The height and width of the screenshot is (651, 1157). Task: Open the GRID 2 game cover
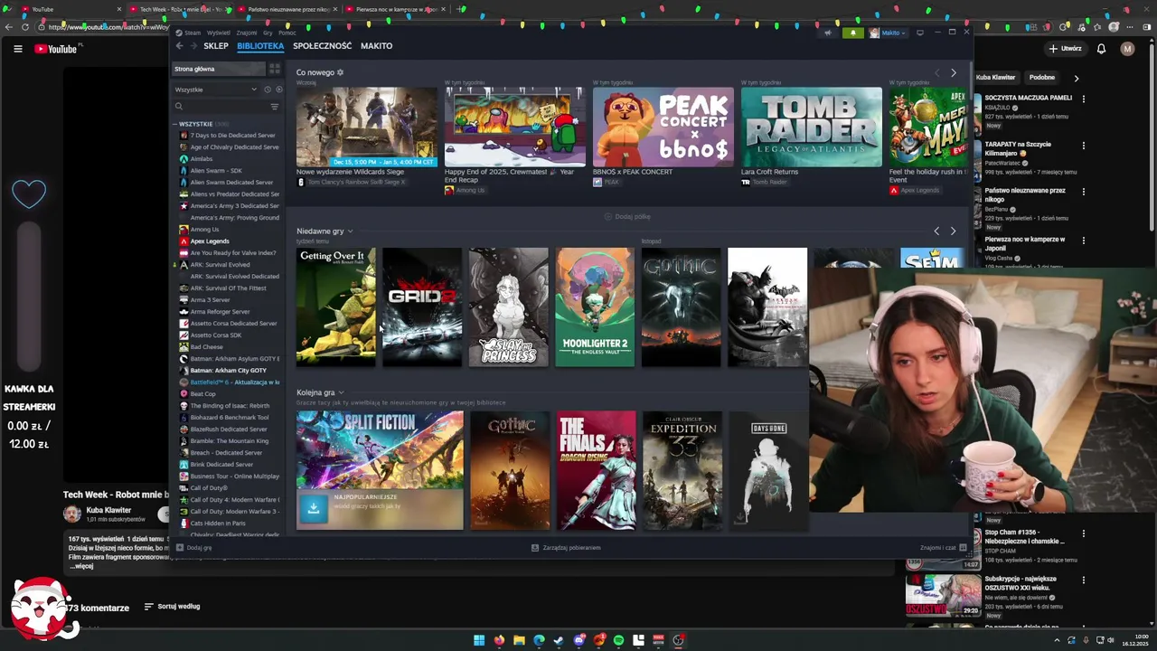[422, 307]
